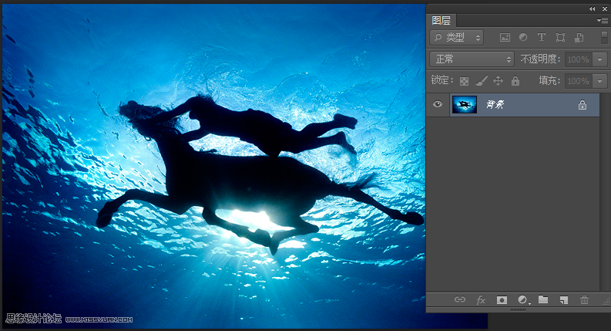Filter layers by smart object icon
This screenshot has height=331, width=611.
point(579,37)
